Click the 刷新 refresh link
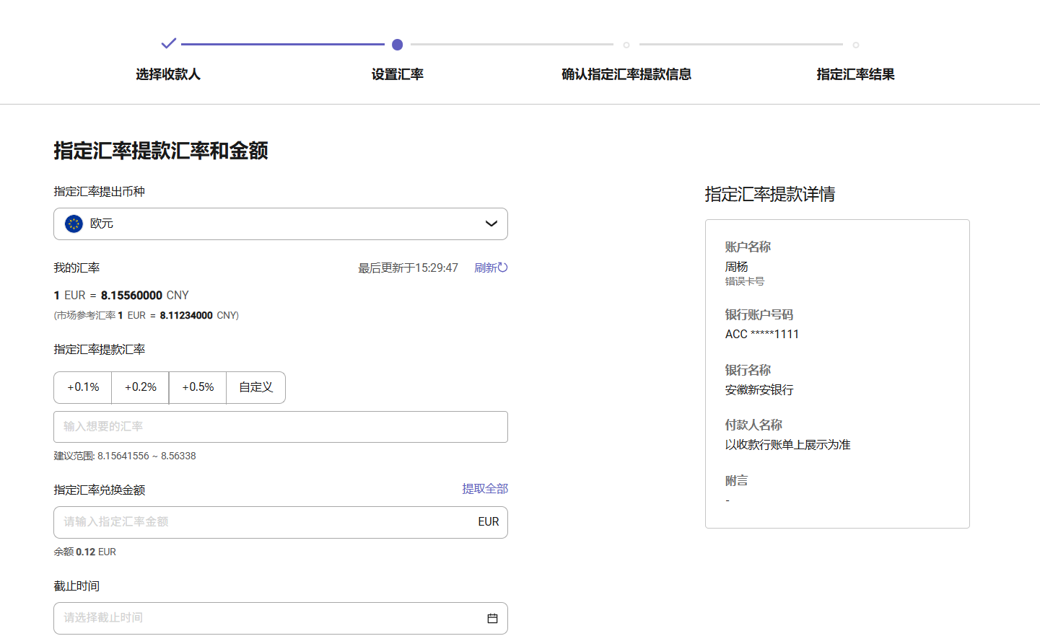1040x636 pixels. coord(486,268)
